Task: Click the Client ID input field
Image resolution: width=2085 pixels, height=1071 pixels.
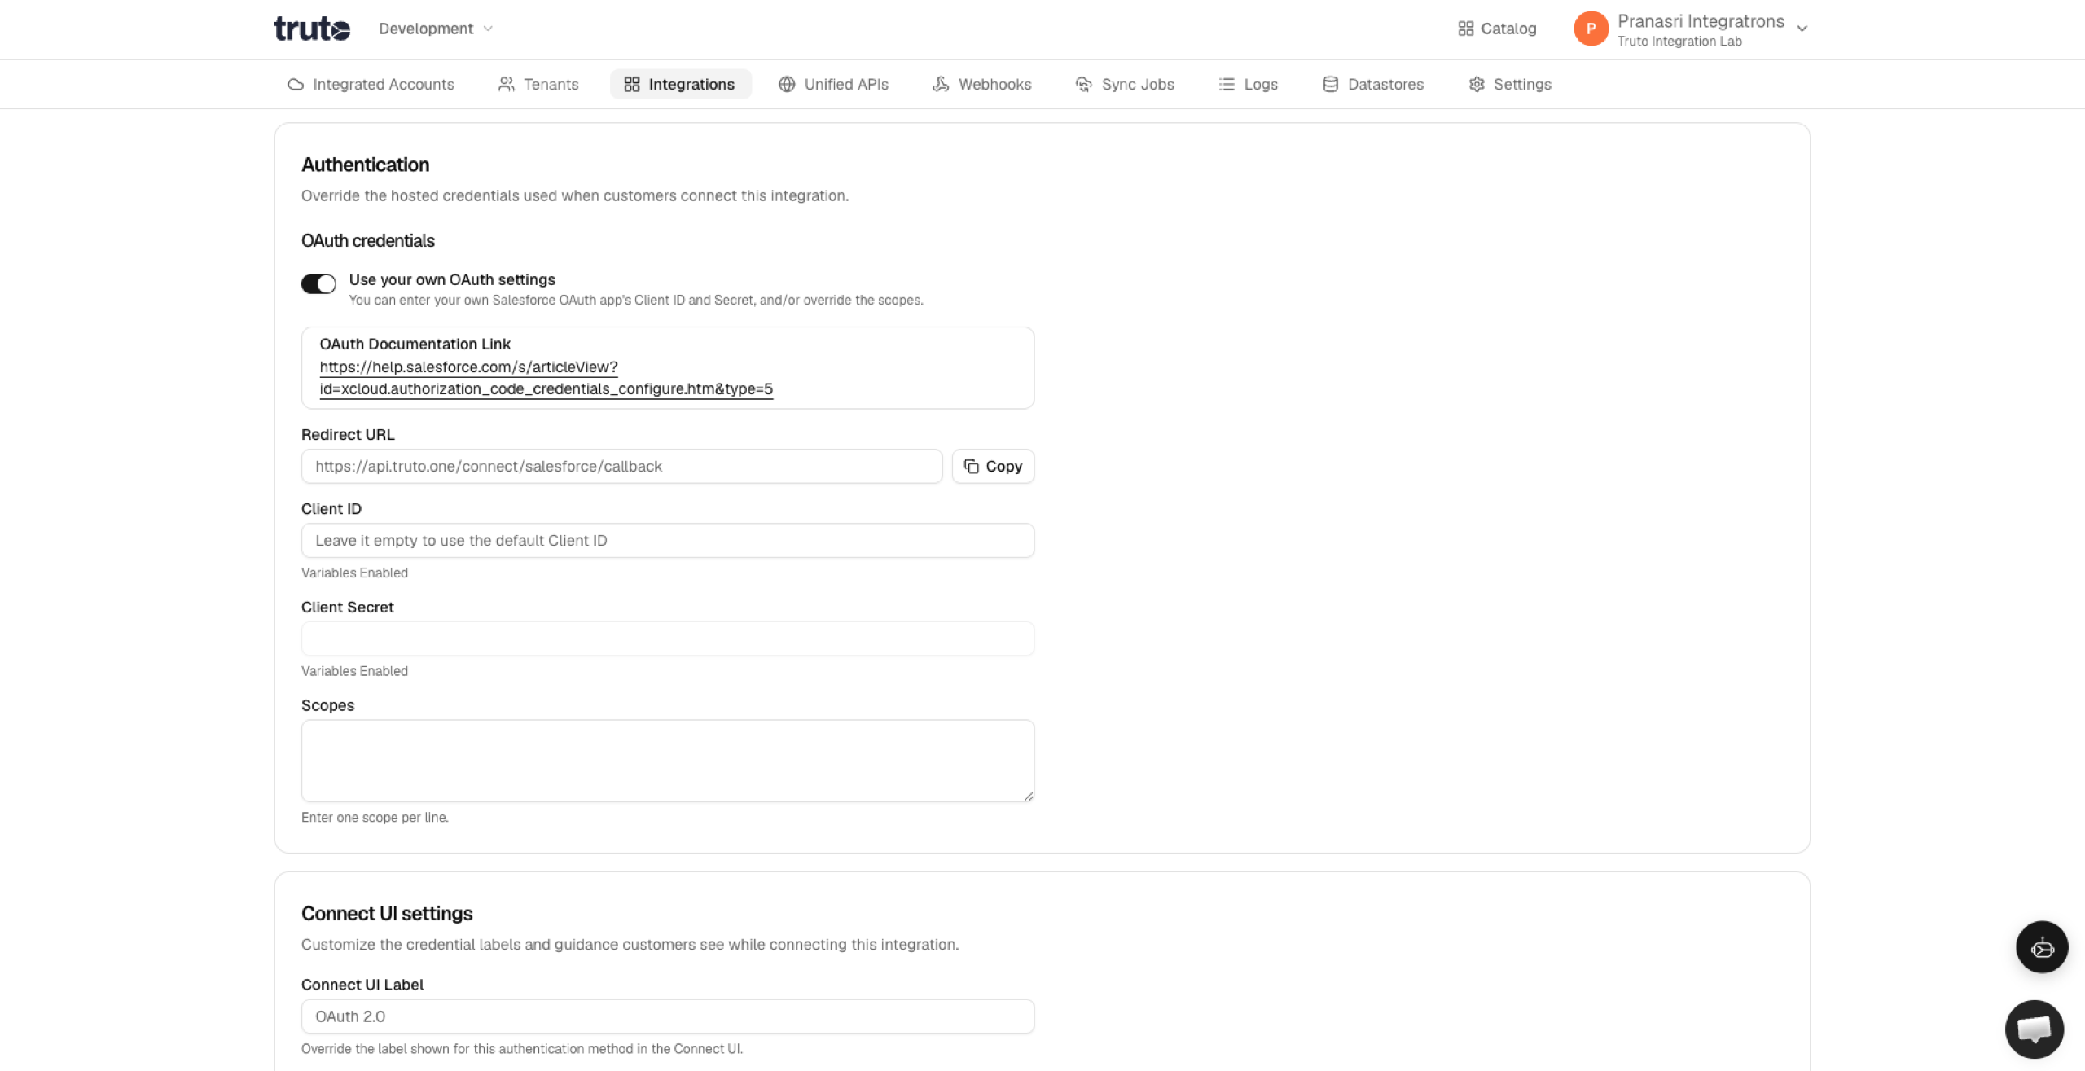Action: [668, 540]
